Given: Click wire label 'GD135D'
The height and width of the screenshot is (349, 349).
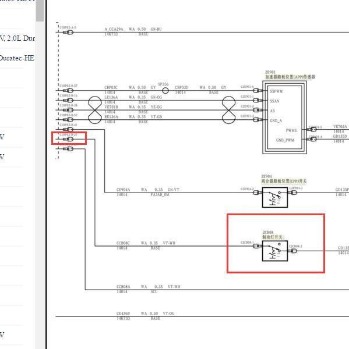Looking at the screenshot, I should [340, 136].
